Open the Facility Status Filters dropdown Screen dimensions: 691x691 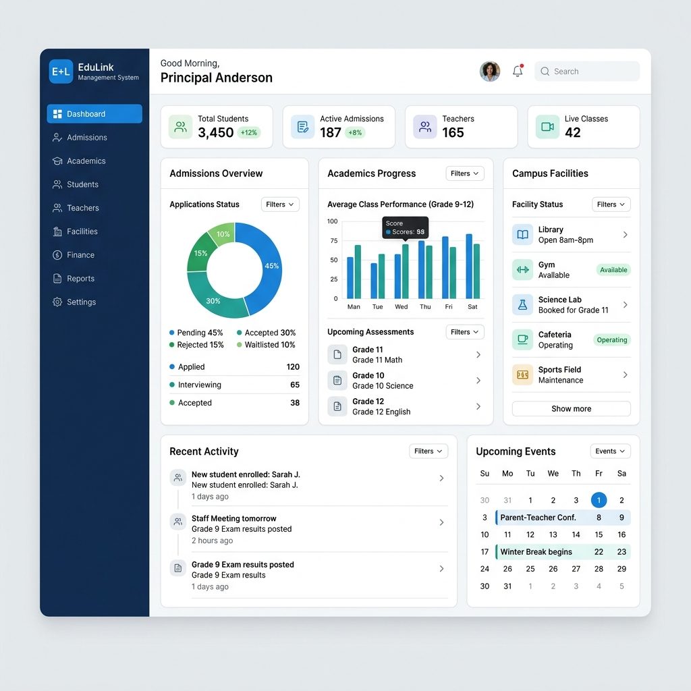coord(611,204)
